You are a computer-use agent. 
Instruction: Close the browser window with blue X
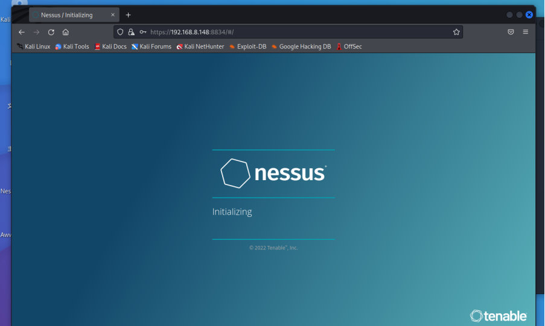[x=529, y=14]
